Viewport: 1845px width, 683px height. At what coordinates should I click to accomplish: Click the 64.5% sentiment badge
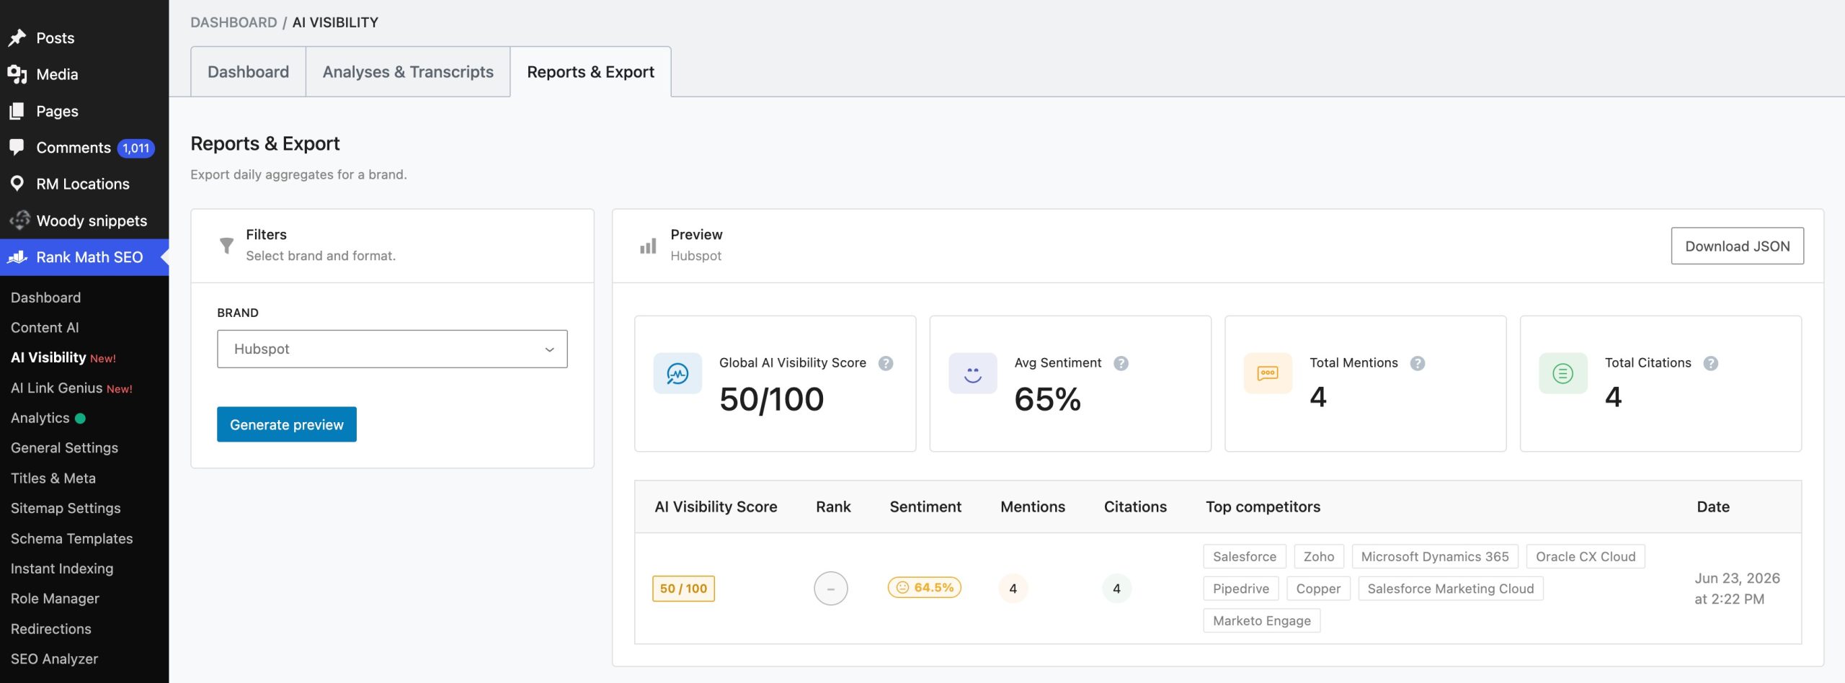tap(925, 588)
